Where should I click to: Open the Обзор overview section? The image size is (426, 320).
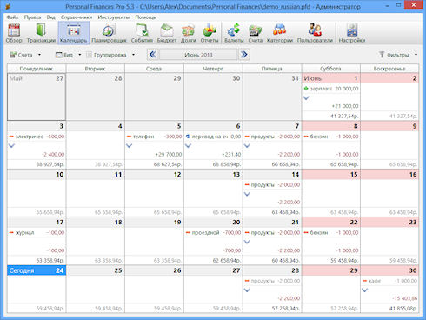pyautogui.click(x=14, y=33)
